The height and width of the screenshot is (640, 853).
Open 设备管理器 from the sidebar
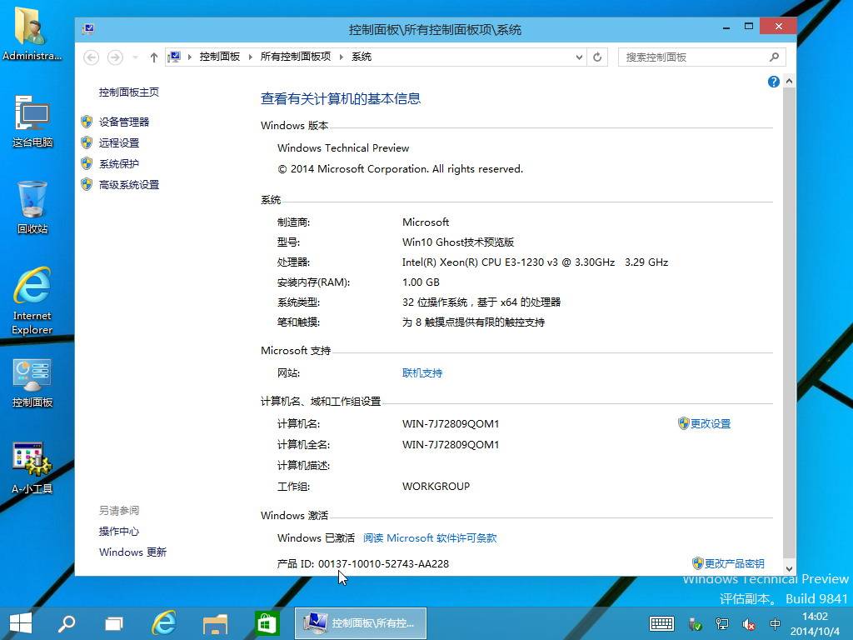click(x=124, y=122)
